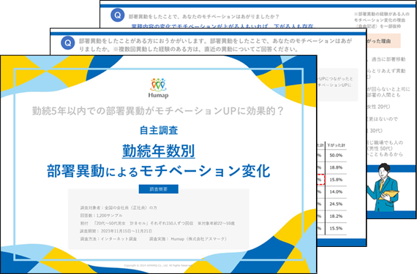Screen dimensions: 417x274
Task: Click the 部署異動によるモチベーション変化 title
Action: (x=159, y=171)
